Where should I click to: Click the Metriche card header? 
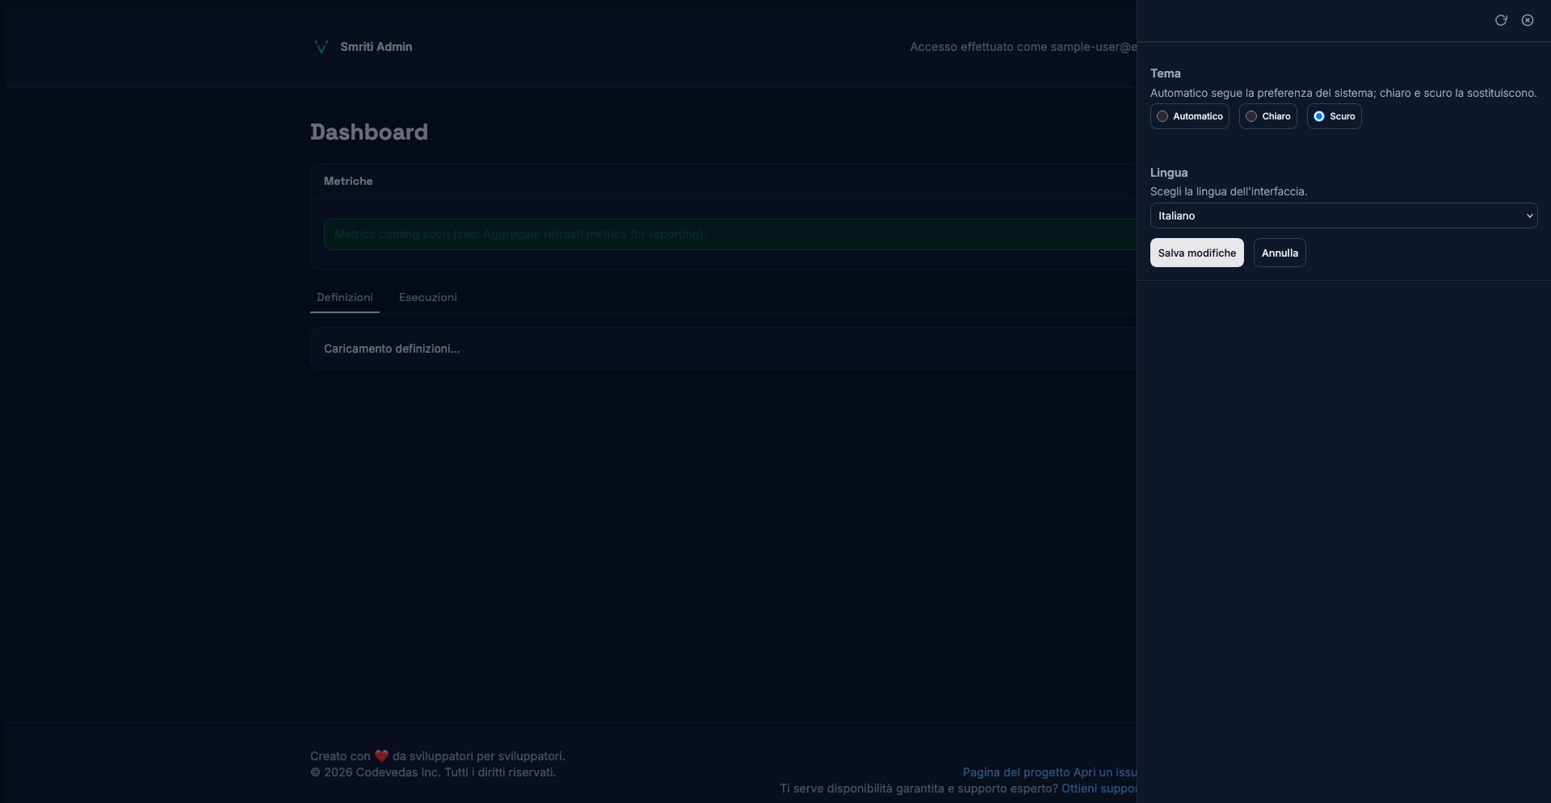click(x=348, y=181)
